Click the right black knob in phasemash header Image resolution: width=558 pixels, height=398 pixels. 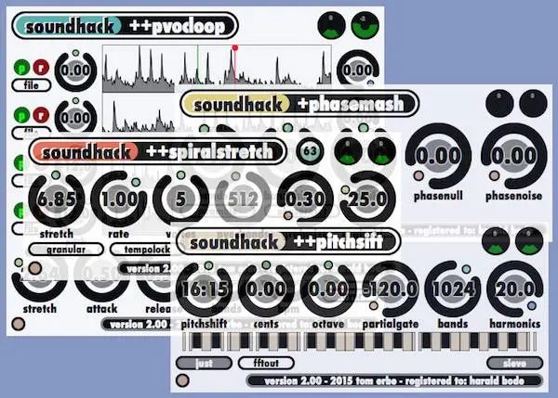pyautogui.click(x=533, y=103)
